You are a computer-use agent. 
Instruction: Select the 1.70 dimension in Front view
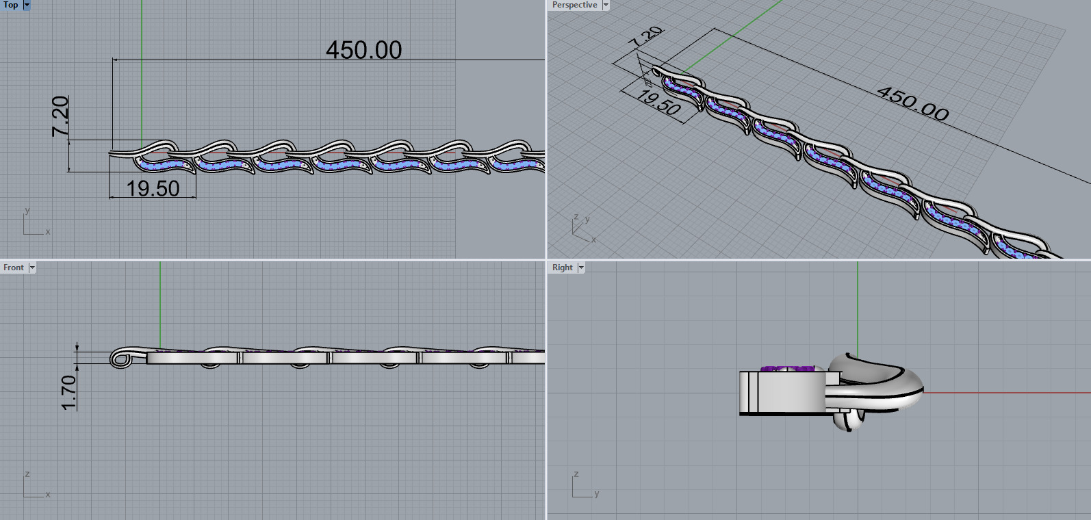click(x=69, y=392)
